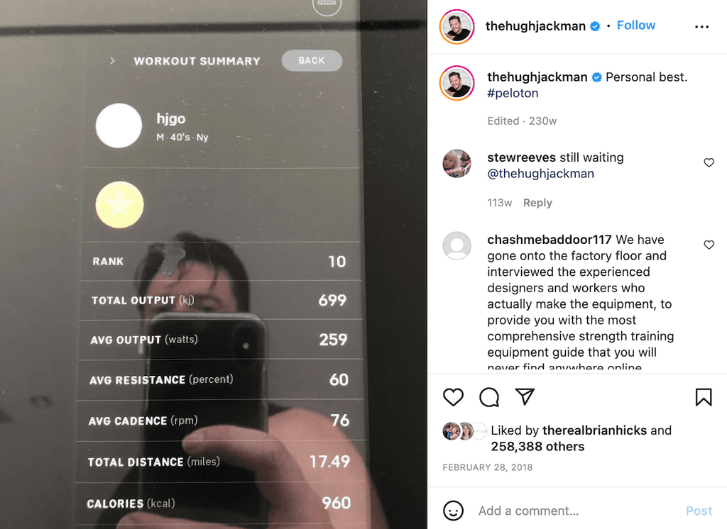Submit comment with the Post button
This screenshot has height=529, width=727.
[x=699, y=511]
